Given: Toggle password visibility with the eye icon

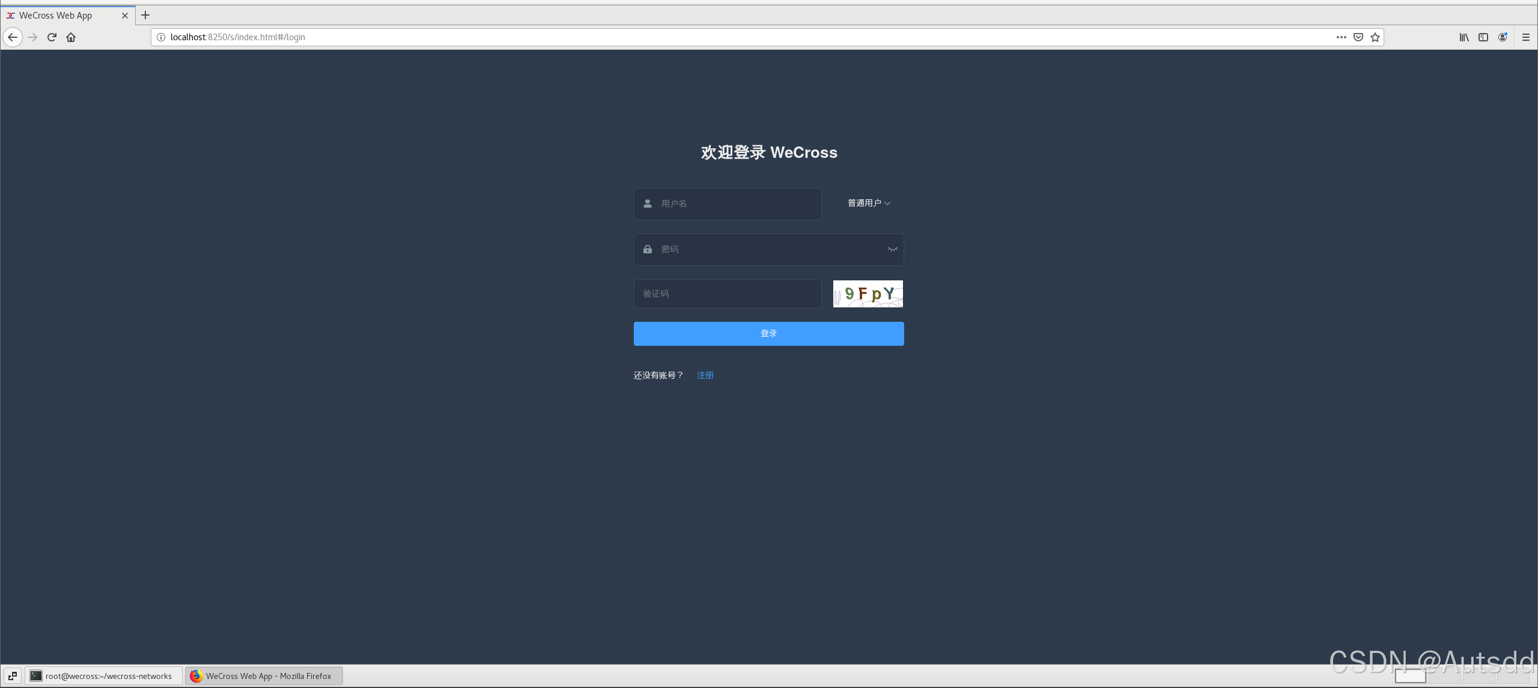Looking at the screenshot, I should tap(892, 249).
